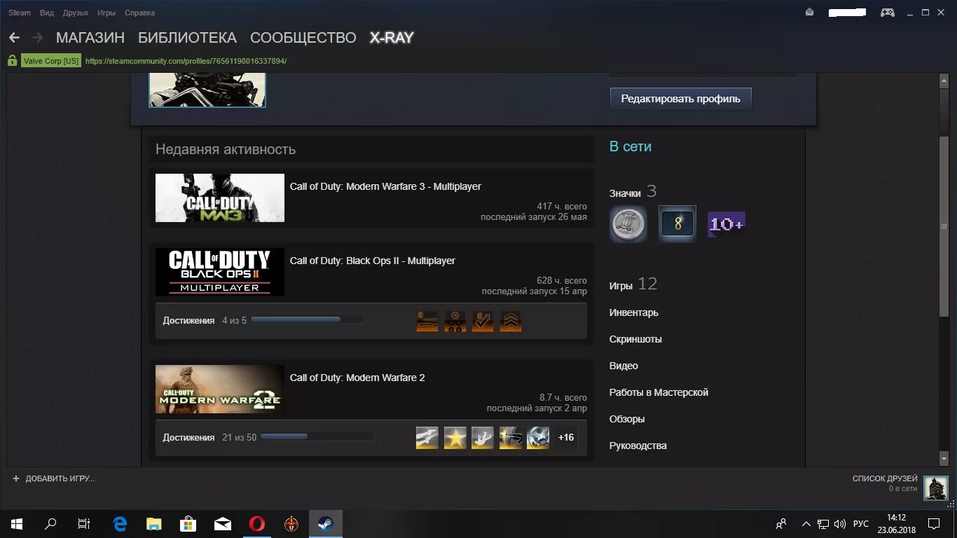View fourth Black Ops II chevron achievement
Viewport: 957px width, 538px height.
click(510, 321)
